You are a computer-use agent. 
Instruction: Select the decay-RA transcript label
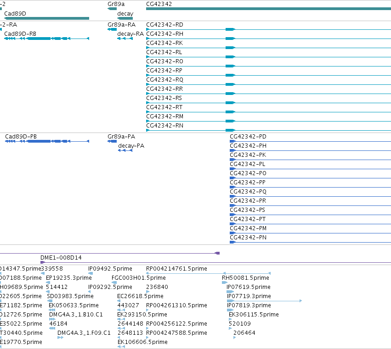click(130, 34)
